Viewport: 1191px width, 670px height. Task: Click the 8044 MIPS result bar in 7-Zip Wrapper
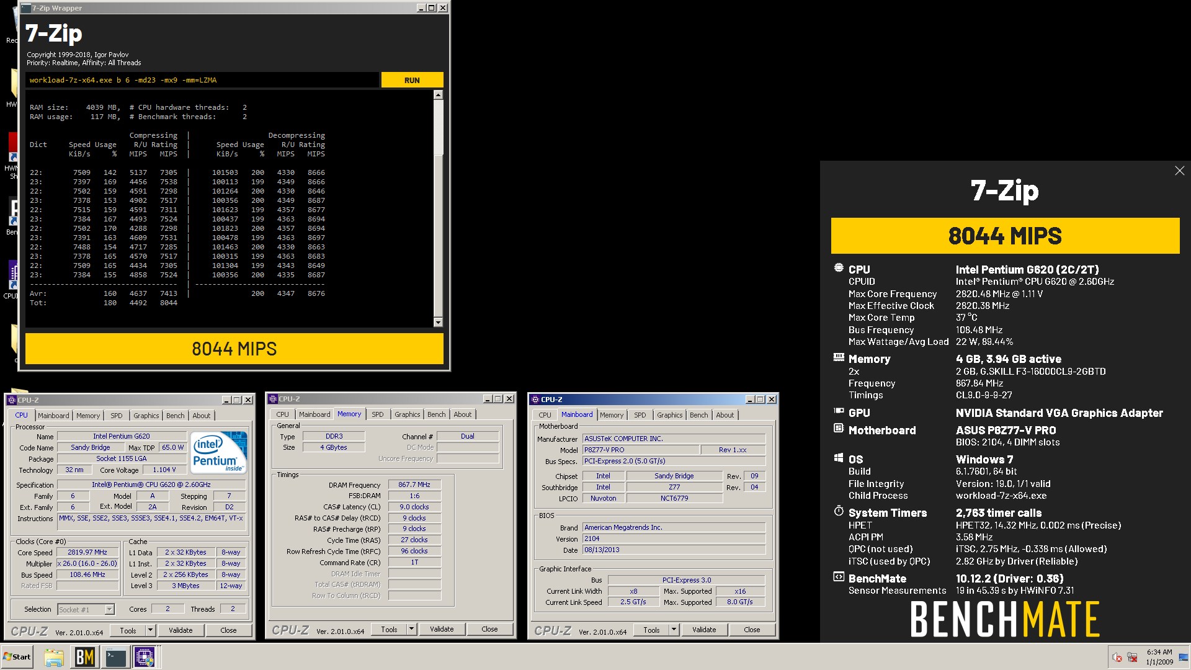pyautogui.click(x=234, y=349)
